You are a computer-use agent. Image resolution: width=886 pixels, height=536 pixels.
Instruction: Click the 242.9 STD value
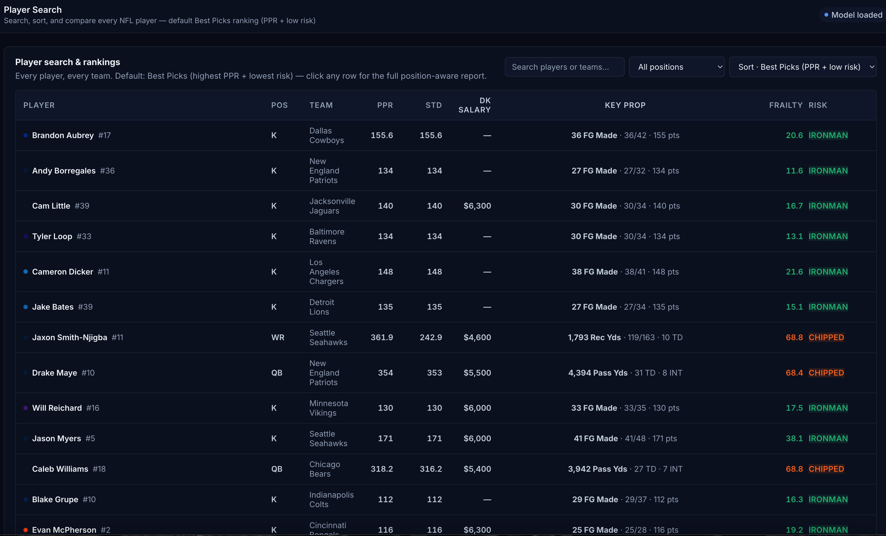click(431, 337)
